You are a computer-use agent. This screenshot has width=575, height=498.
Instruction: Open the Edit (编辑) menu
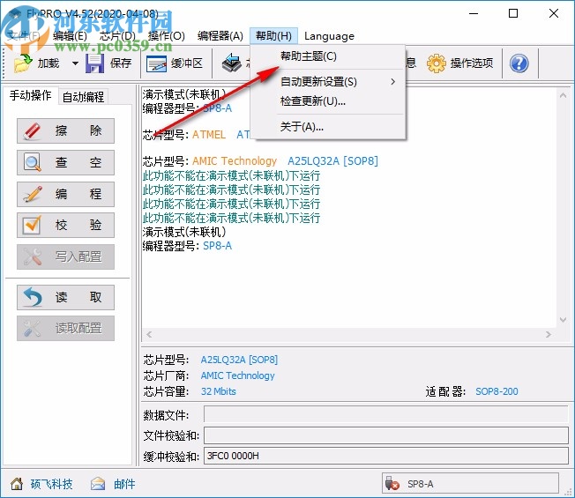point(70,36)
